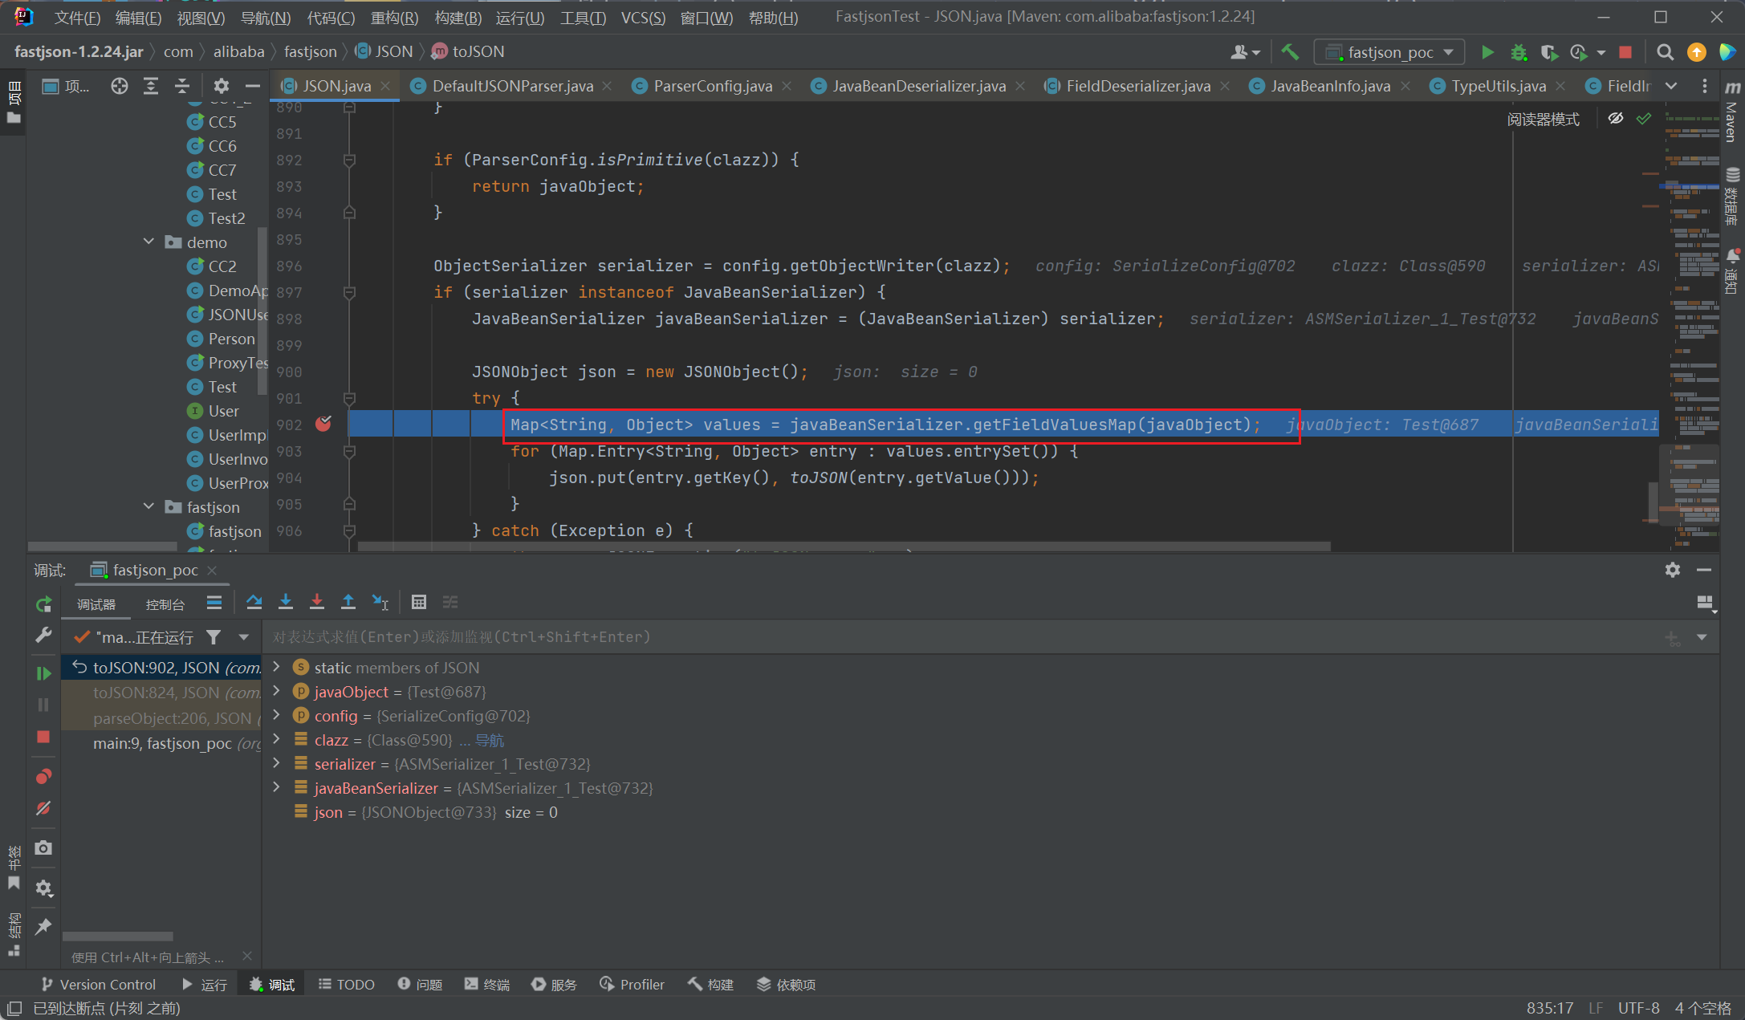
Task: Open the 重构(R) menu
Action: (393, 17)
